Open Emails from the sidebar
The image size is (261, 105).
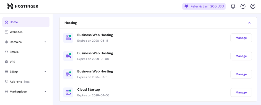click(x=26, y=52)
